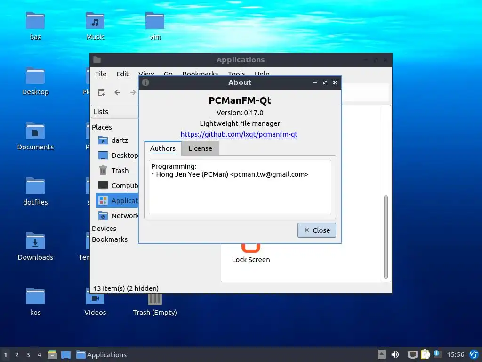Select the Desktop folder icon on desktop

[35, 81]
